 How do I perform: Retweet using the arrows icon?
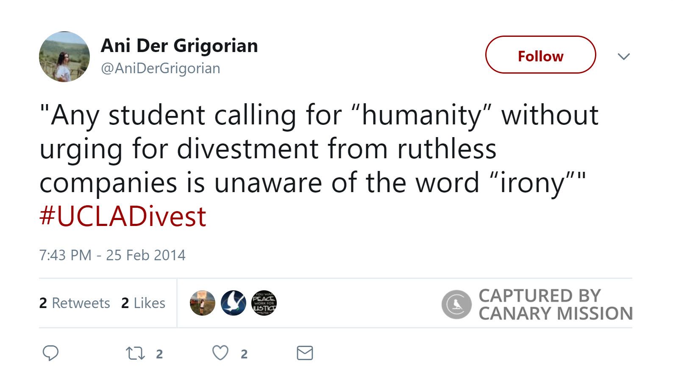point(135,353)
